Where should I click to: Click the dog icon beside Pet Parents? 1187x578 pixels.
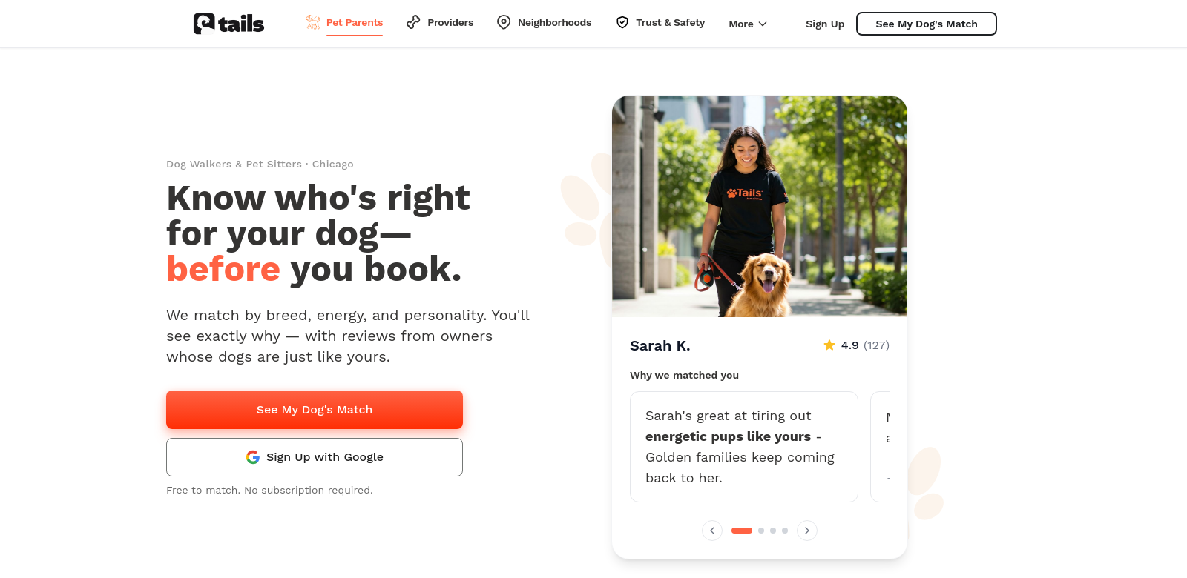point(313,22)
